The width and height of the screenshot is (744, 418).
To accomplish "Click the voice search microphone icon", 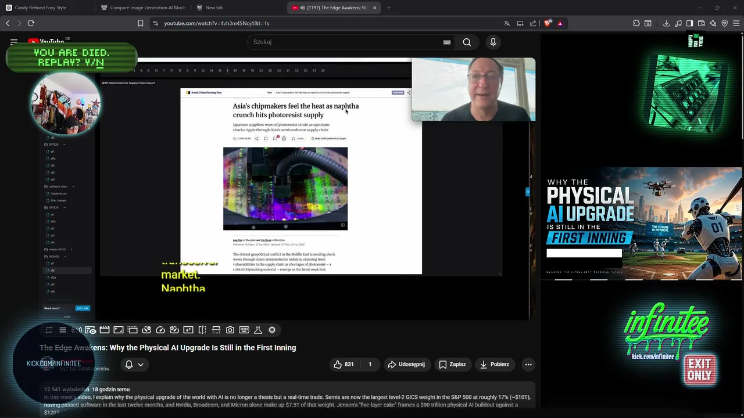I will 493,42.
